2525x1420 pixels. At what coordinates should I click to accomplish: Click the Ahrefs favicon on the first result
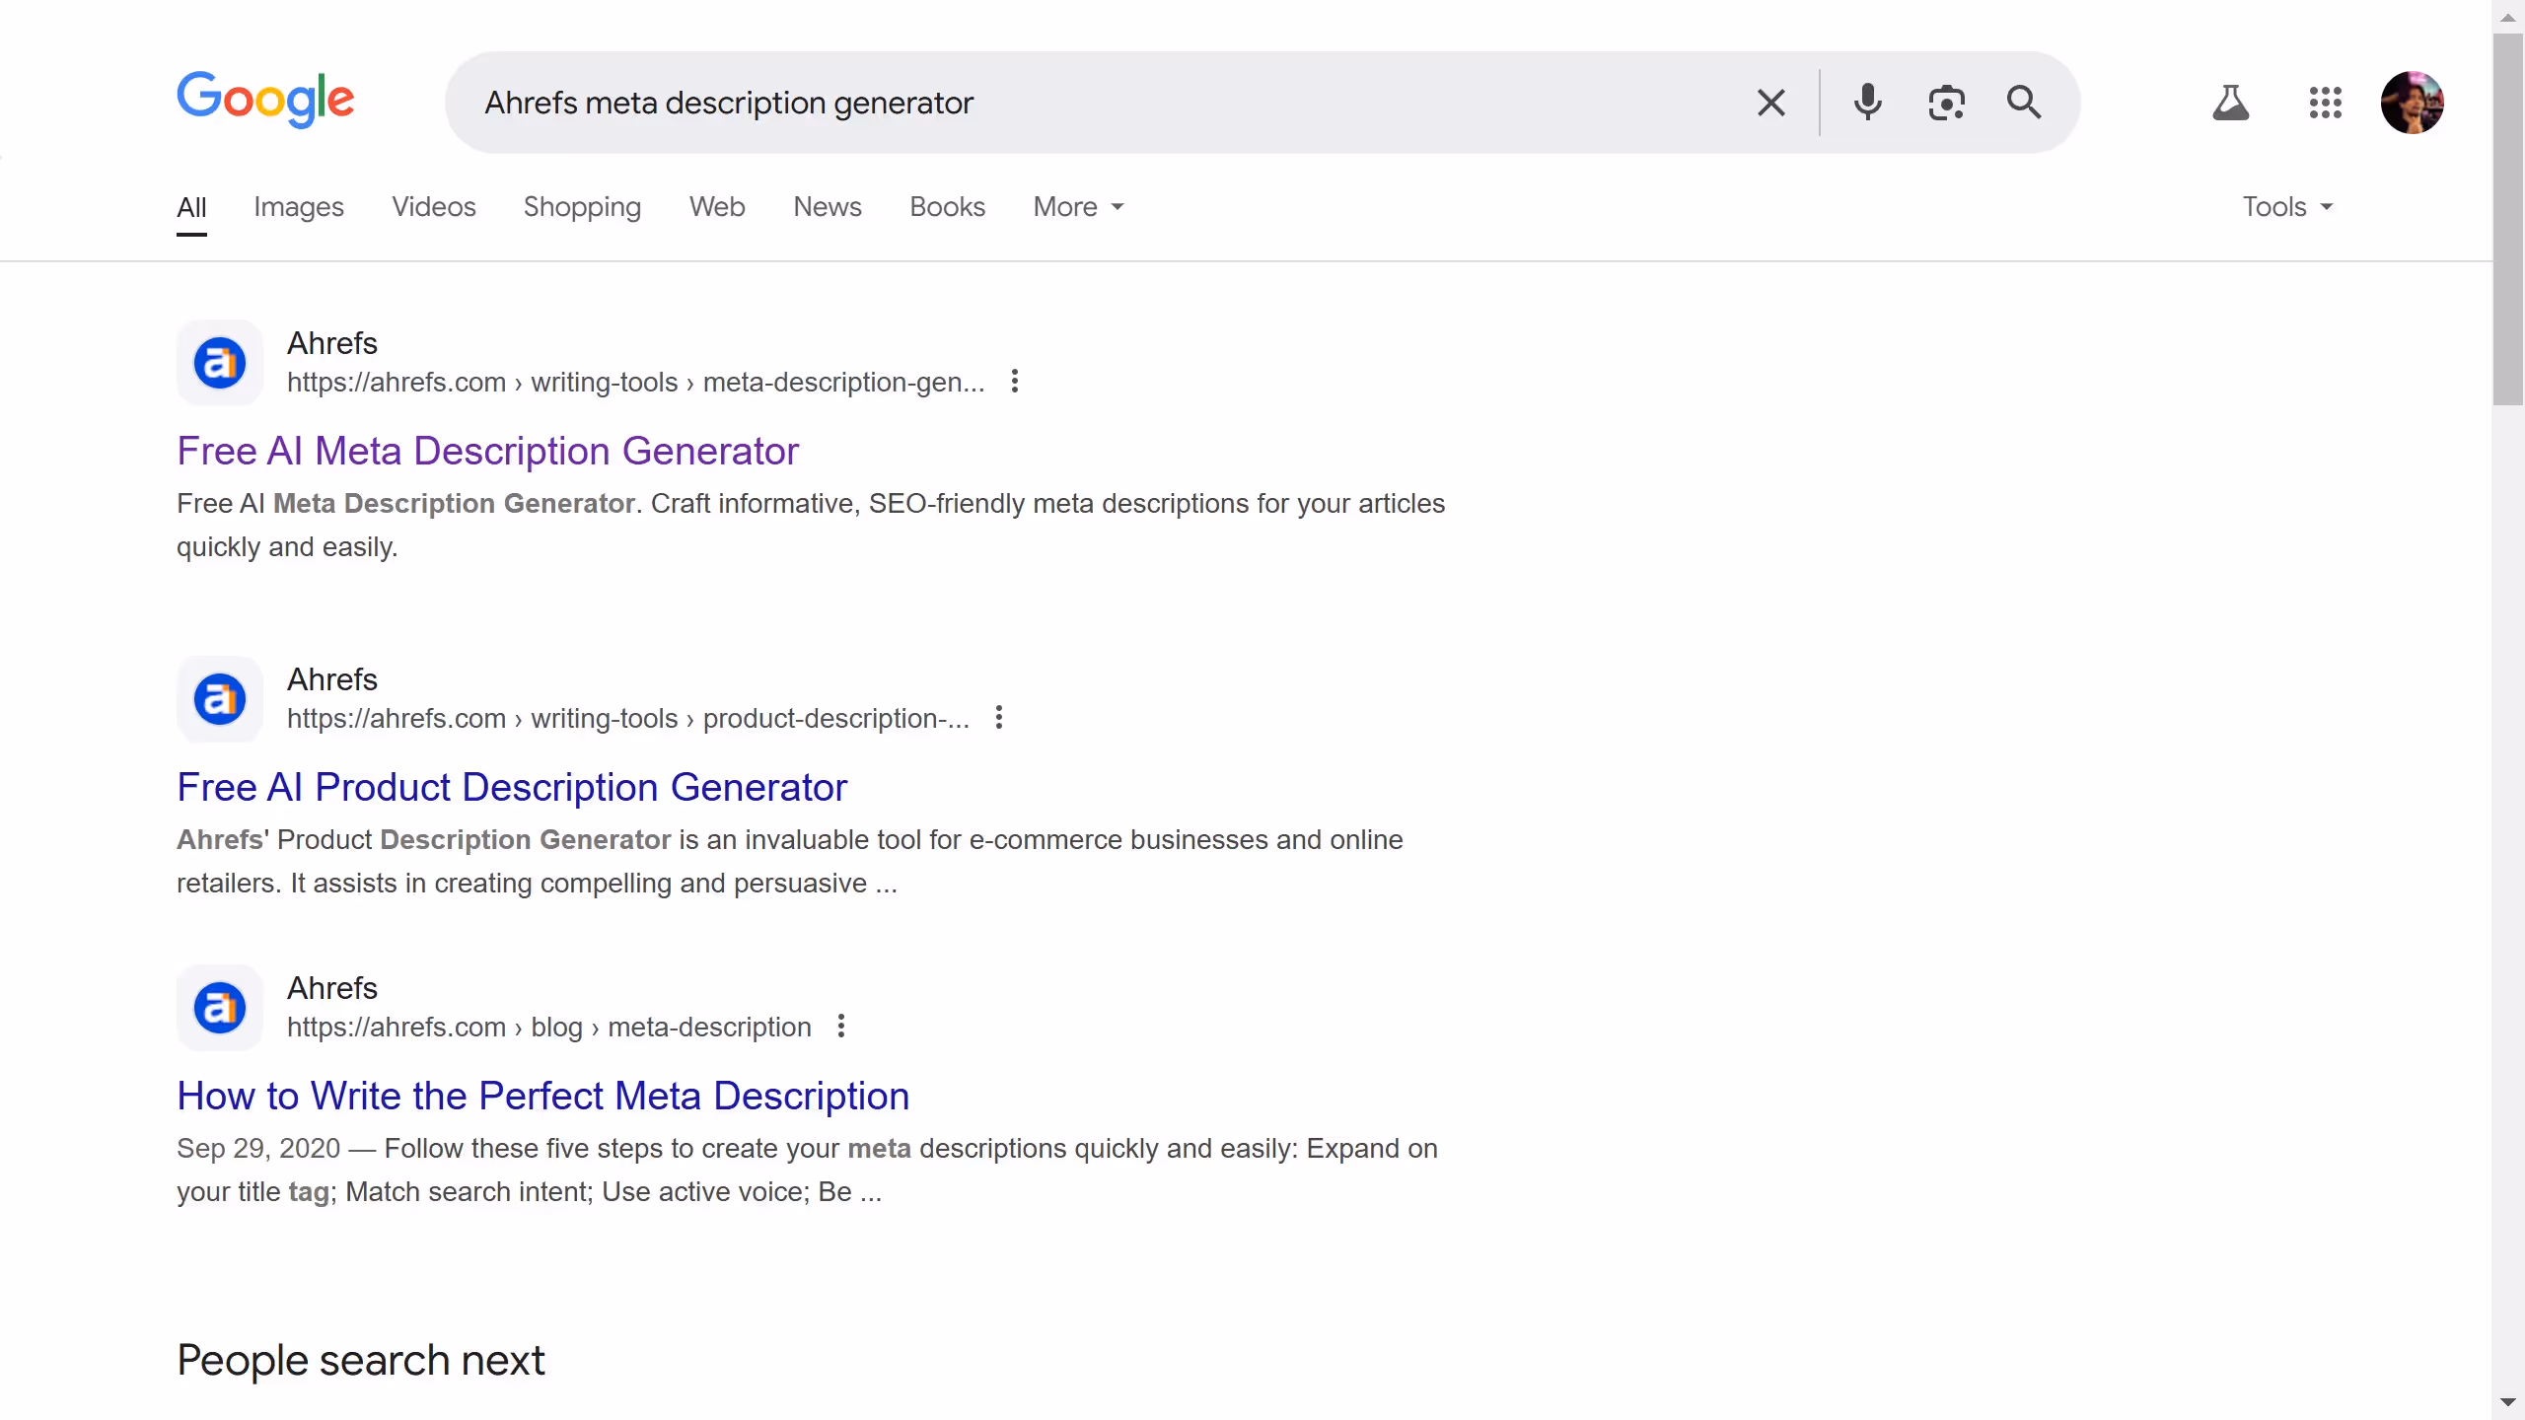pos(220,362)
